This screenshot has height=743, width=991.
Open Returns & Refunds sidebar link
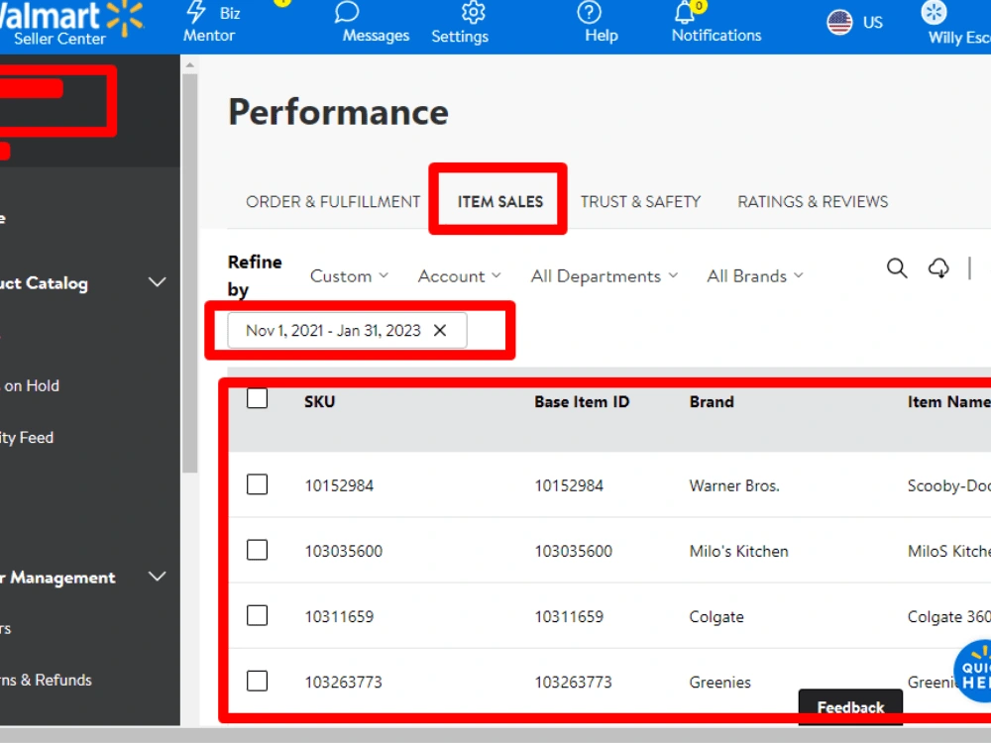click(46, 680)
